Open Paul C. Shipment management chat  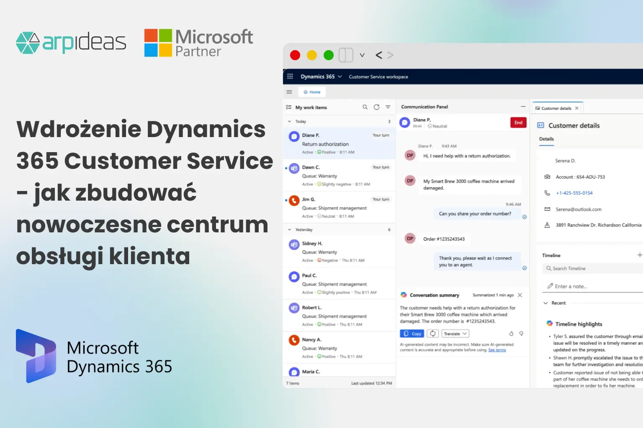pos(340,284)
